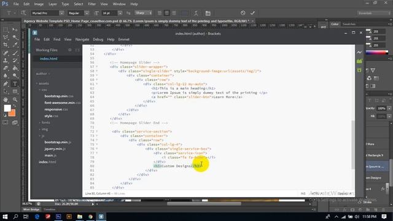Select the Path Selection tool

pos(6,91)
